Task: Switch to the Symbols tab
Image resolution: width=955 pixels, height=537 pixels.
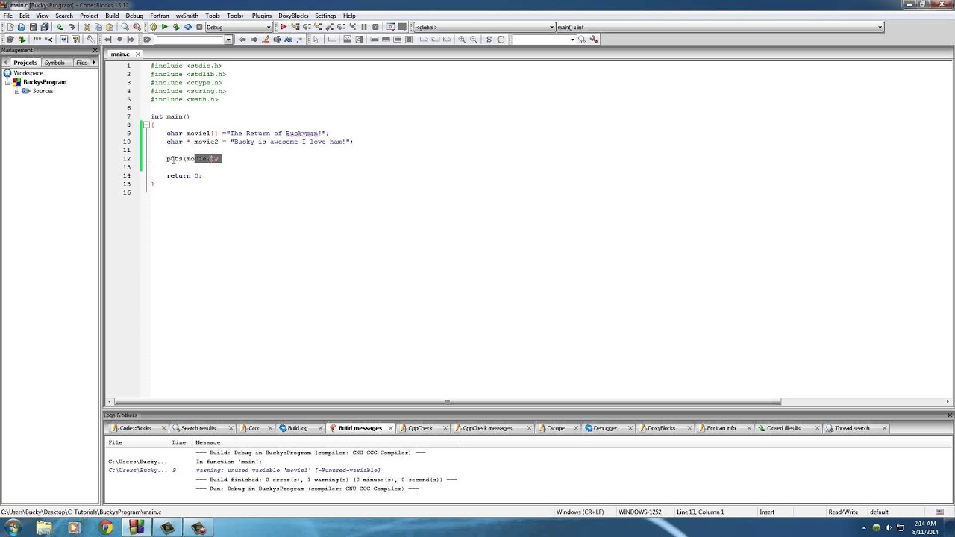Action: pyautogui.click(x=54, y=63)
